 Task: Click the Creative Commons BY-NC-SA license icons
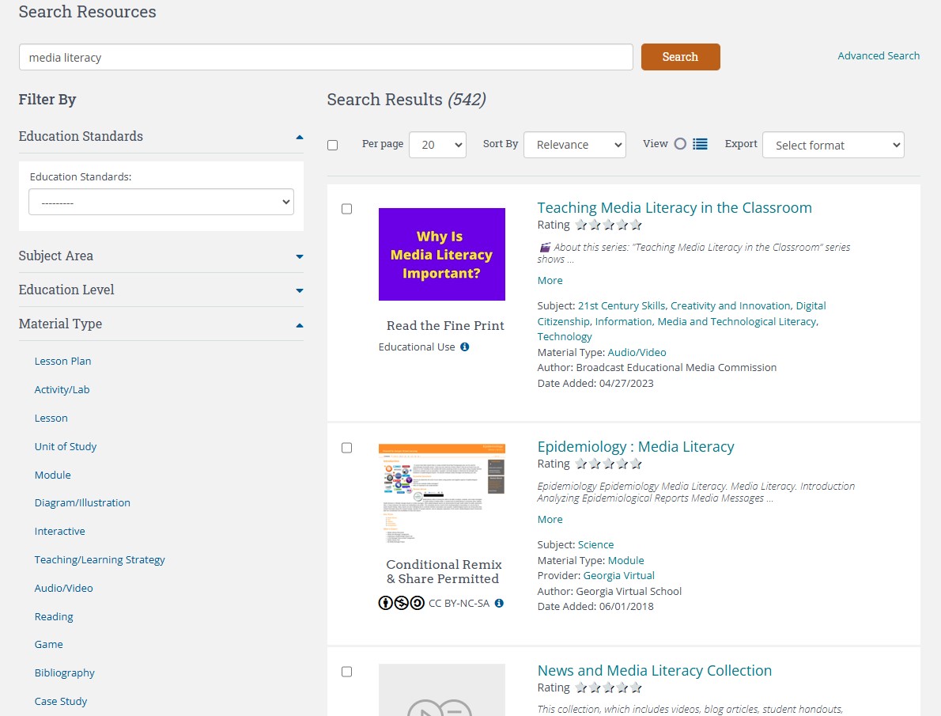click(402, 603)
